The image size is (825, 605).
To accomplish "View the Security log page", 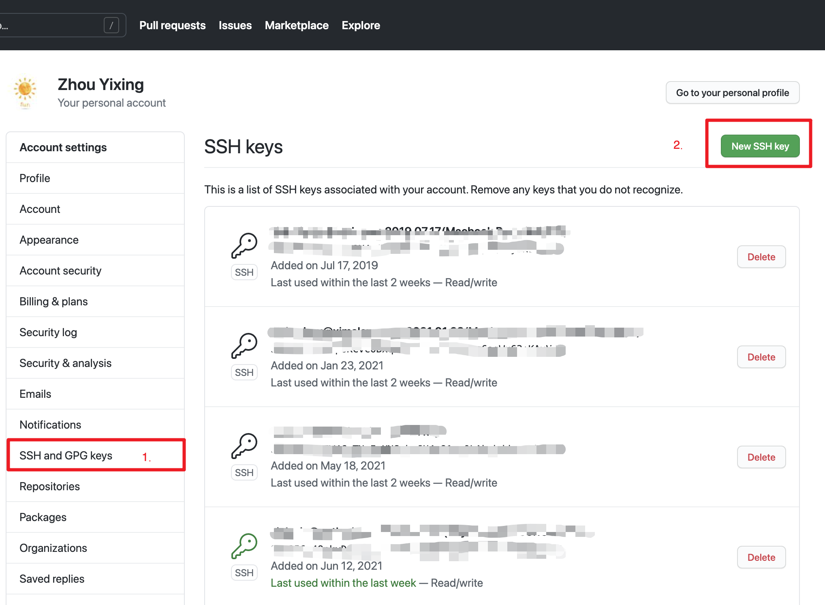I will point(95,332).
